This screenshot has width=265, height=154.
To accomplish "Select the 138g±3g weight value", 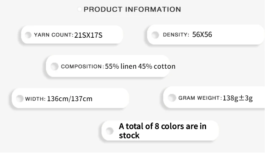I will pos(238,98).
